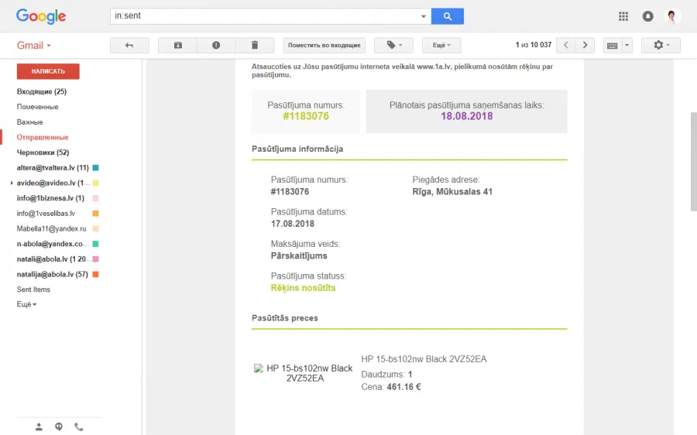The image size is (697, 435).
Task: Click the payment type Pārskaitījums
Action: pos(299,256)
